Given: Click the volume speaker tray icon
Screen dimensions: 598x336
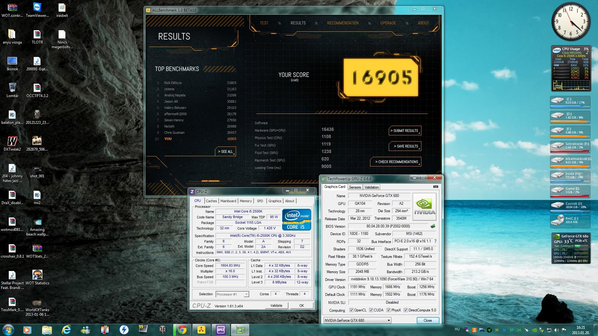Looking at the screenshot, I should (x=556, y=330).
